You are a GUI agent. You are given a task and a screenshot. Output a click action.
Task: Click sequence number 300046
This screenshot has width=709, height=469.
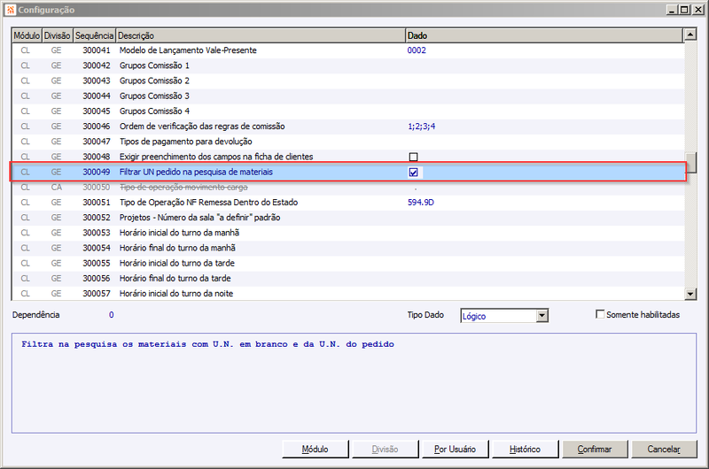(97, 127)
